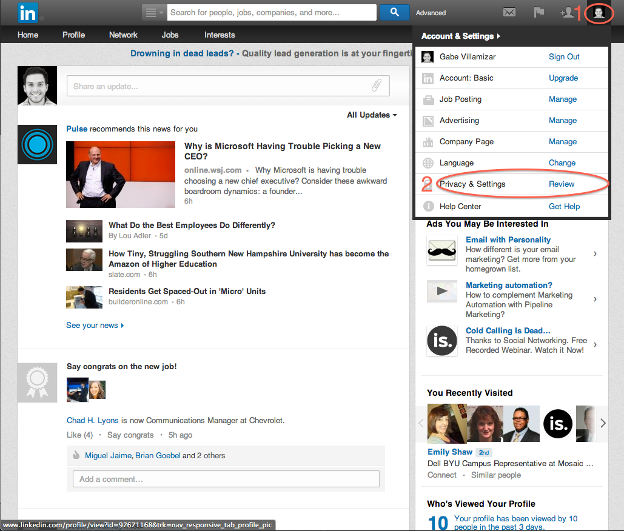Open the All Updates dropdown
Viewport: 624px width, 531px height.
371,115
